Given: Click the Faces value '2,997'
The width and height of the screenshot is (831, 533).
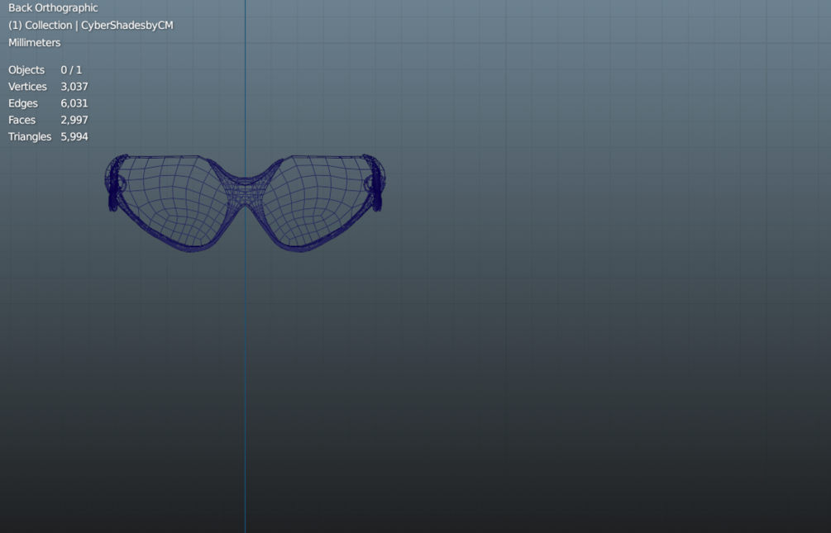Looking at the screenshot, I should click(x=74, y=120).
